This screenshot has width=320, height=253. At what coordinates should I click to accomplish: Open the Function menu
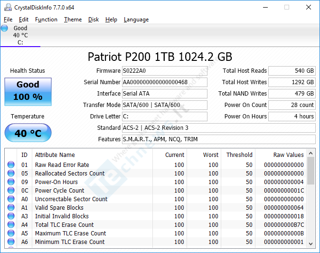pyautogui.click(x=46, y=19)
